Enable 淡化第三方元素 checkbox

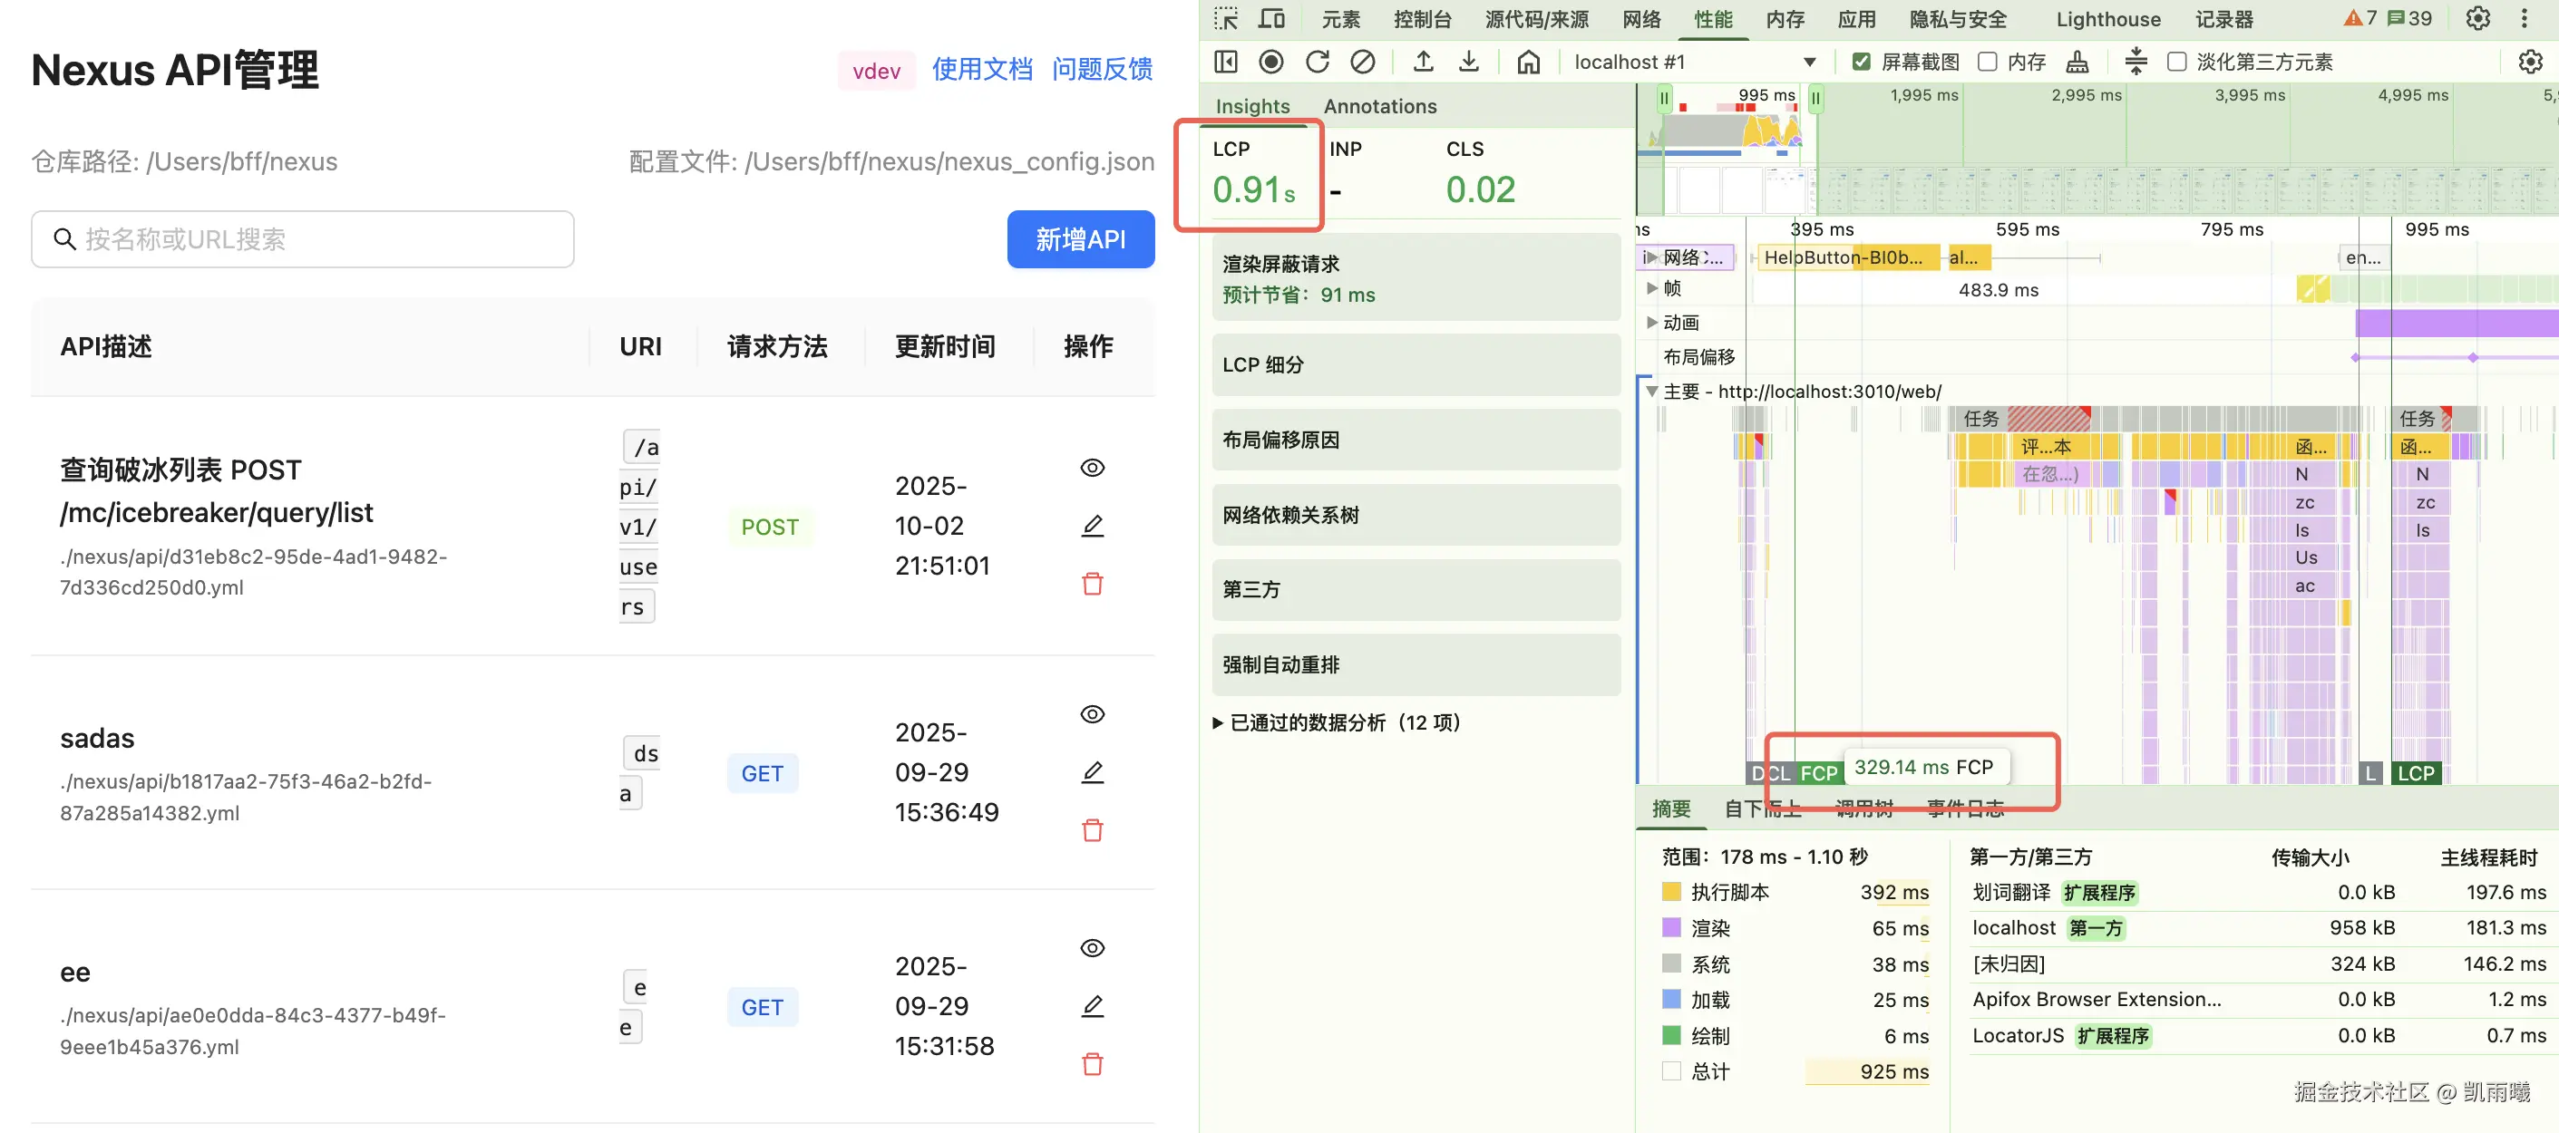(x=2176, y=62)
